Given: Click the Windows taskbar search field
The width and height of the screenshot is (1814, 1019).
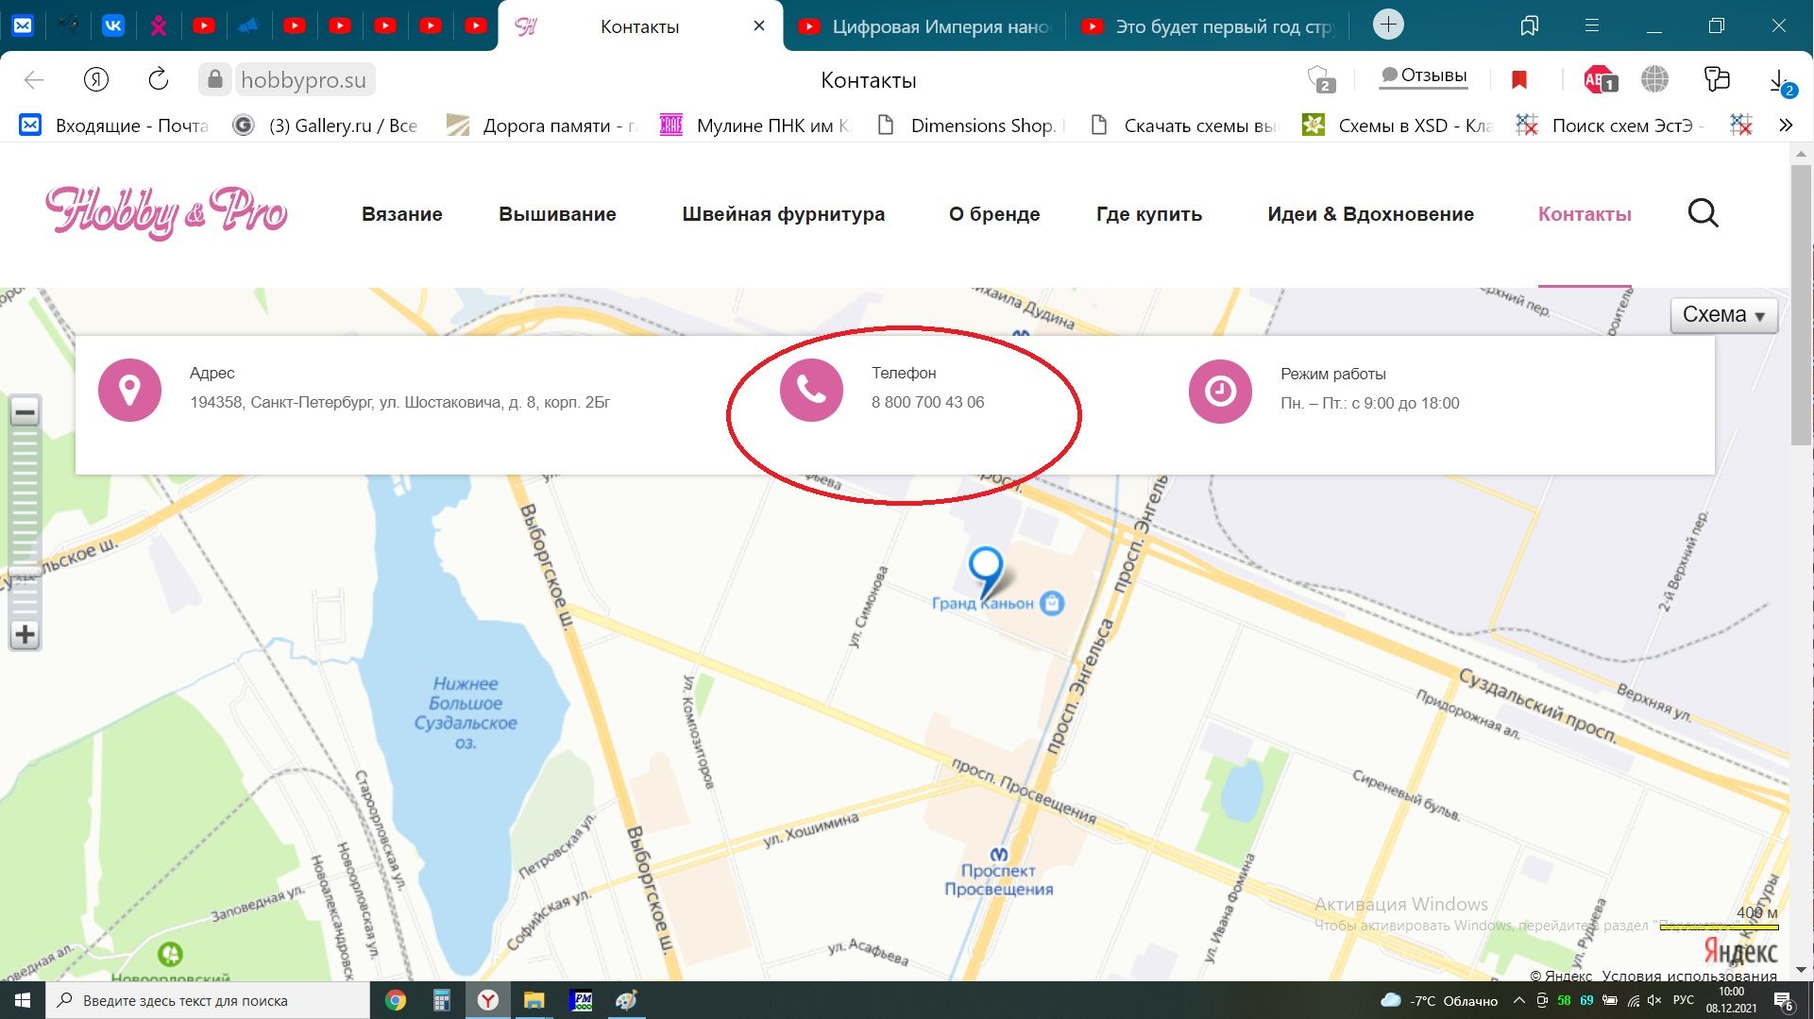Looking at the screenshot, I should 208,1000.
